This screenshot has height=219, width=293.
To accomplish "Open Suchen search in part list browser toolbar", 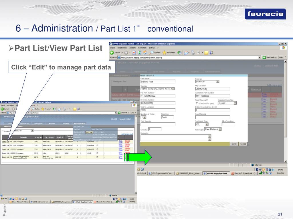I will coord(35,109).
